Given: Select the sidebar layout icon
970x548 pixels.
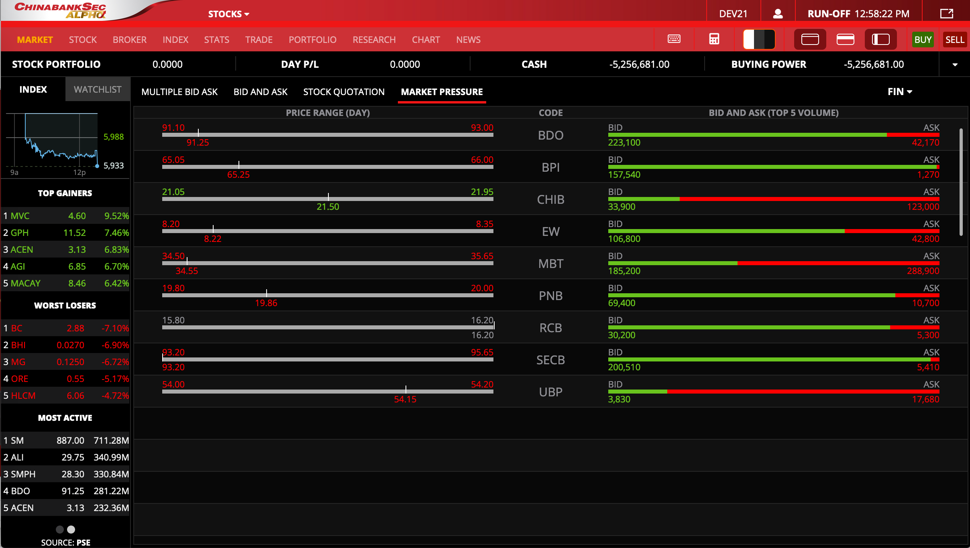Looking at the screenshot, I should click(881, 39).
